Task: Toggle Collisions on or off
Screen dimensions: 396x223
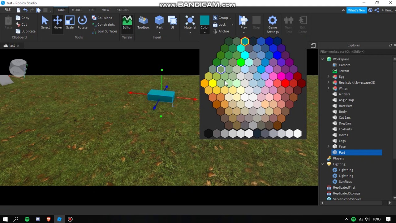Action: coord(102,18)
